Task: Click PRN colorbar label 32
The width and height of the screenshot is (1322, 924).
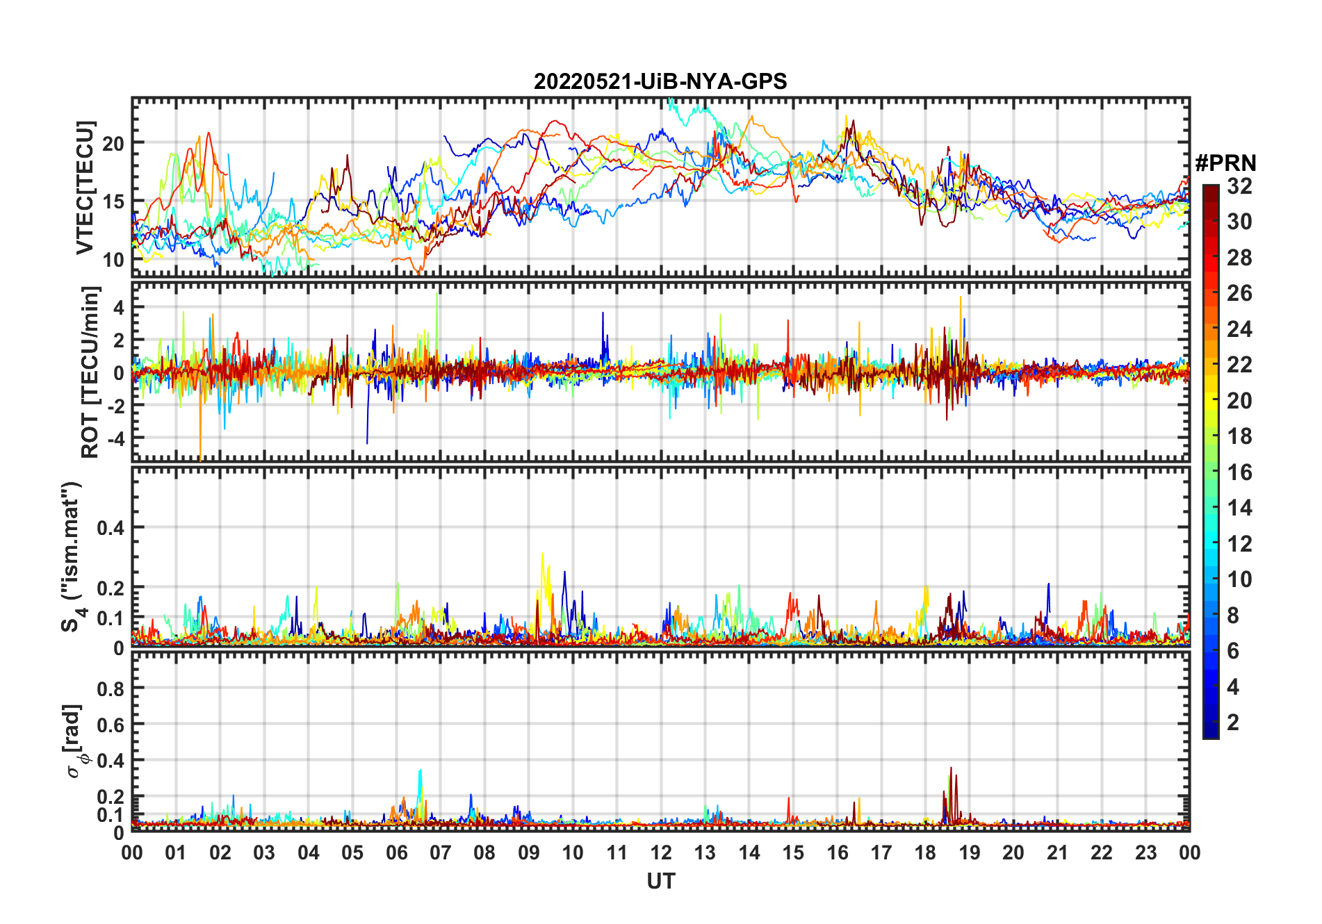Action: [x=1239, y=186]
